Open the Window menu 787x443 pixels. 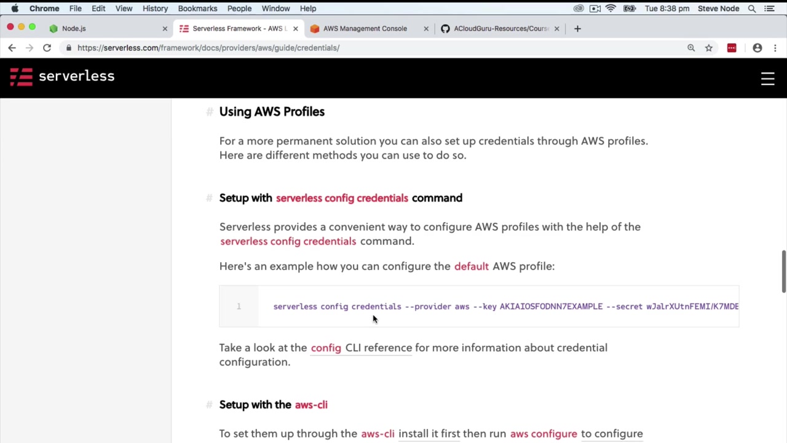click(x=275, y=9)
